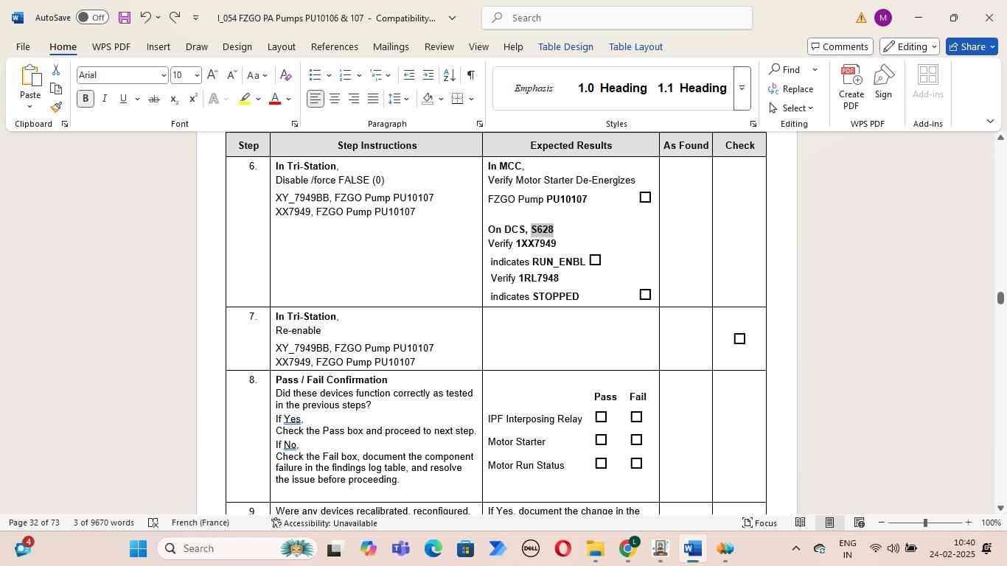Click the text highlight color swatch

click(x=245, y=99)
